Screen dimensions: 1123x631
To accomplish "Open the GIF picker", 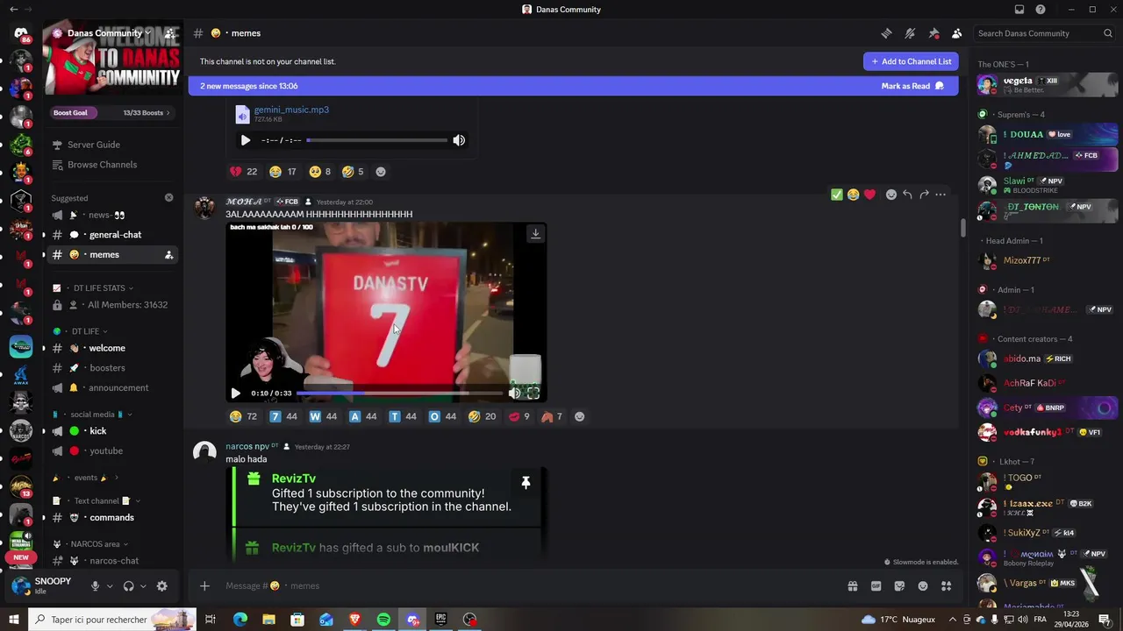I will pos(876,586).
